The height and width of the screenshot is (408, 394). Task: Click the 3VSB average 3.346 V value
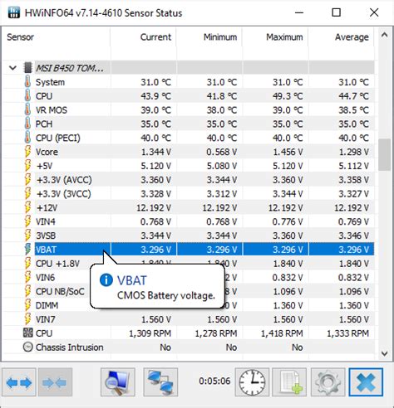pos(353,236)
